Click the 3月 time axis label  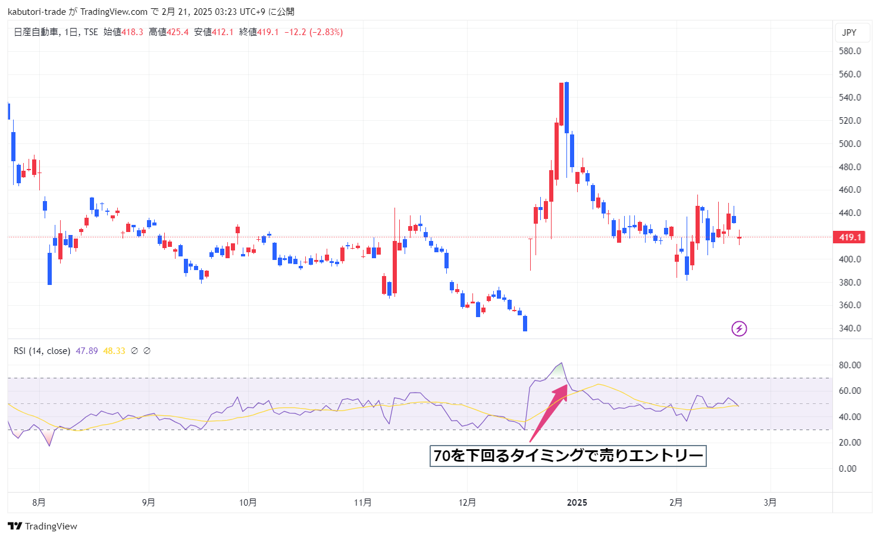(x=770, y=503)
